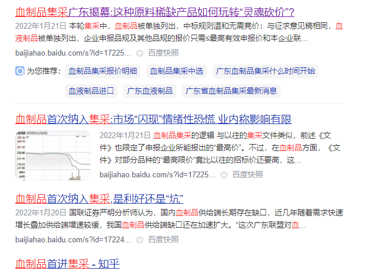Select suggested search 广东血液制品
The image size is (370, 271).
[x=150, y=91]
